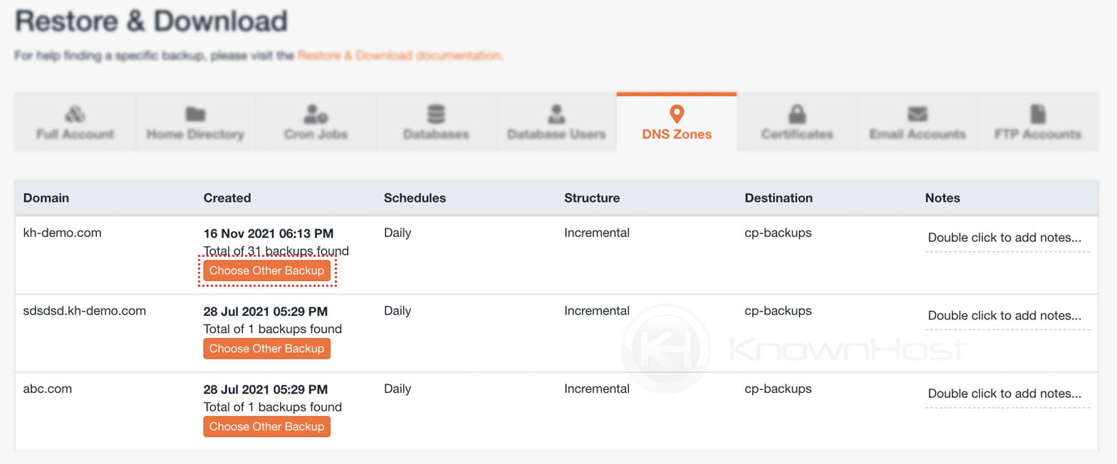The image size is (1117, 464).
Task: Select the kh-demo.com domain cell
Action: click(x=62, y=233)
